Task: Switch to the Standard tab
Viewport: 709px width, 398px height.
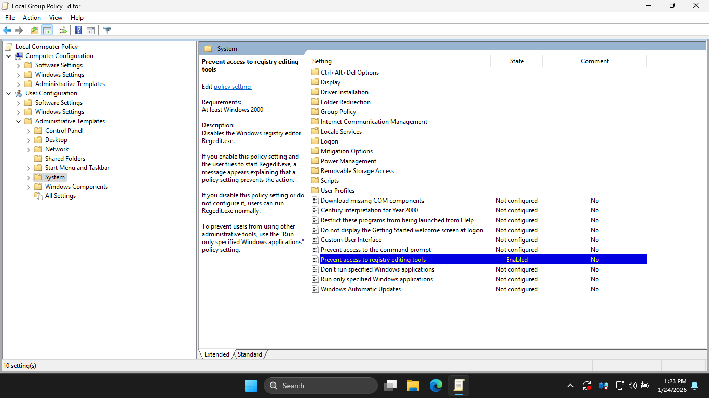Action: (x=250, y=354)
